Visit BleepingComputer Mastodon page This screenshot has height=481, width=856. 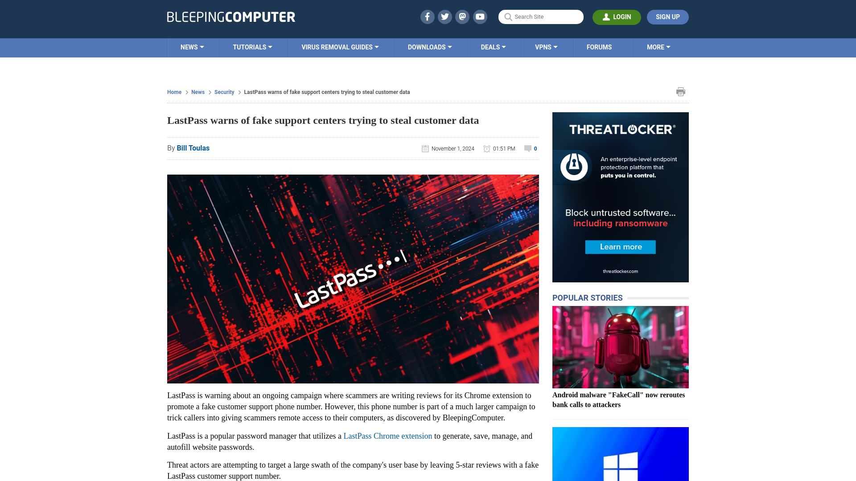click(x=463, y=16)
